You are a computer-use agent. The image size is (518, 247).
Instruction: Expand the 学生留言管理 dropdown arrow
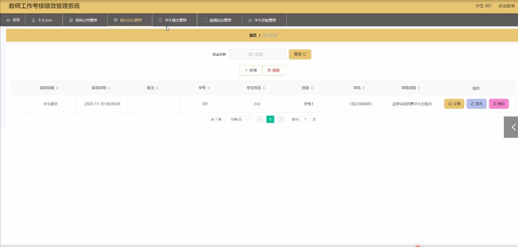coord(190,20)
